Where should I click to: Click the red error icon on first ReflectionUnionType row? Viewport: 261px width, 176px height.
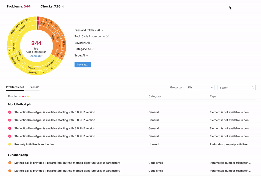pyautogui.click(x=10, y=112)
